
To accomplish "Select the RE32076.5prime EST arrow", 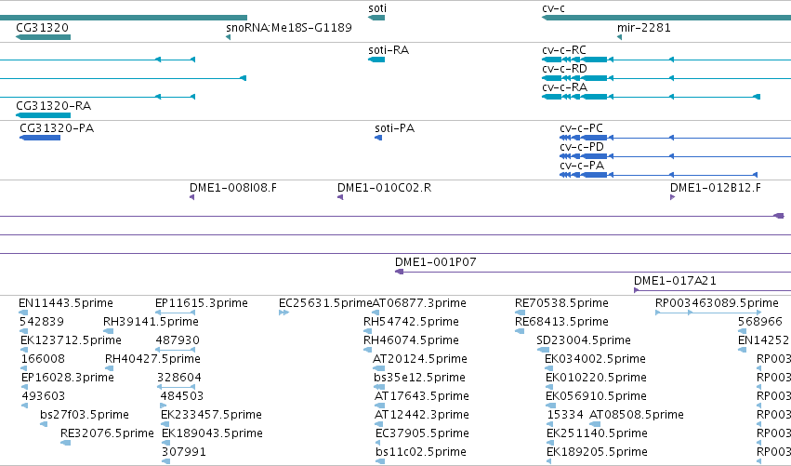I will coord(66,444).
